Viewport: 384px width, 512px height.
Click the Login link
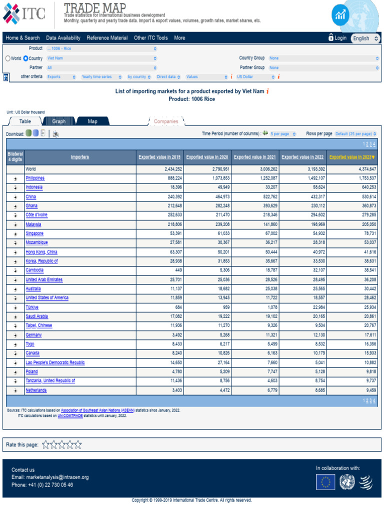(x=340, y=38)
